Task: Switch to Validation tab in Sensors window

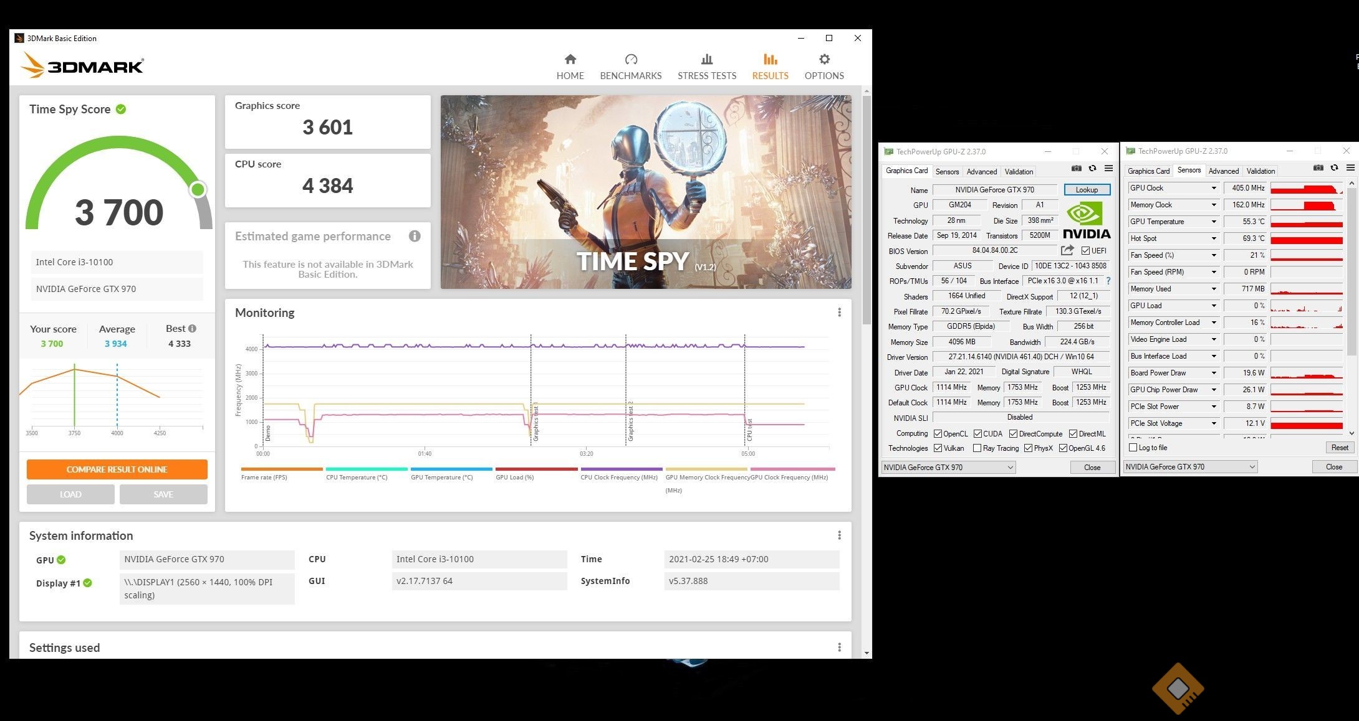Action: pos(1260,171)
